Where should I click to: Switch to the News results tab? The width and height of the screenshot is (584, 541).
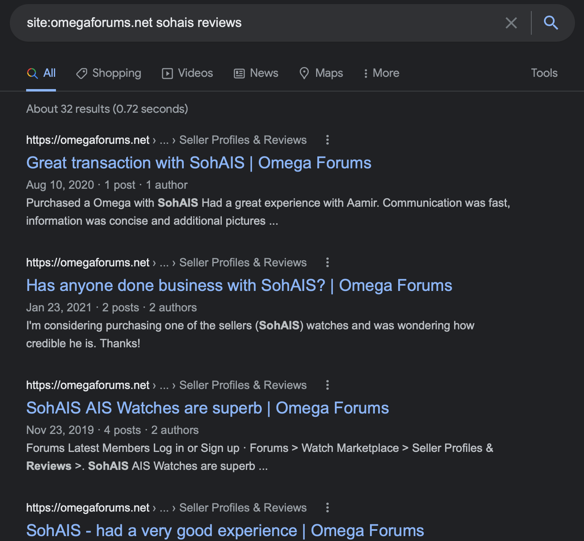[256, 73]
